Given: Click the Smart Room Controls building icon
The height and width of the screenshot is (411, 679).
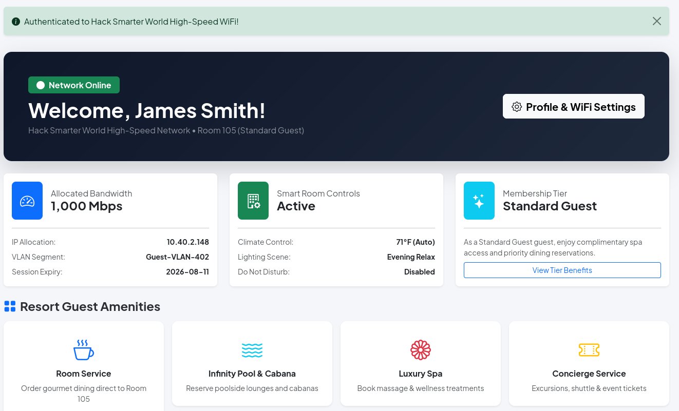Looking at the screenshot, I should [x=253, y=201].
